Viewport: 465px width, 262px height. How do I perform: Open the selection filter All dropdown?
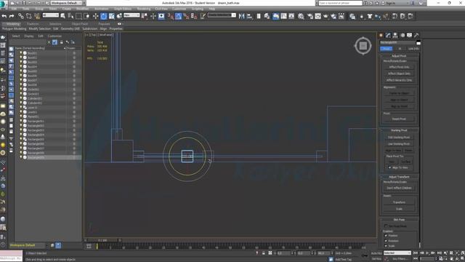(50, 15)
